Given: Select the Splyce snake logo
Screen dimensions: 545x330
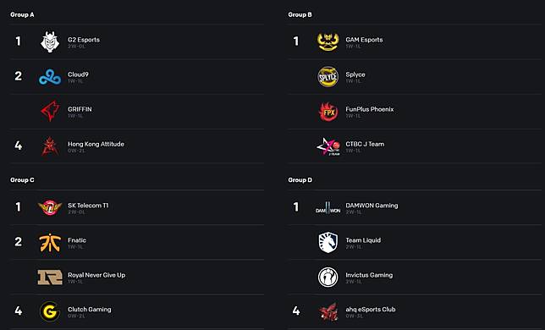Looking at the screenshot, I should click(x=328, y=76).
